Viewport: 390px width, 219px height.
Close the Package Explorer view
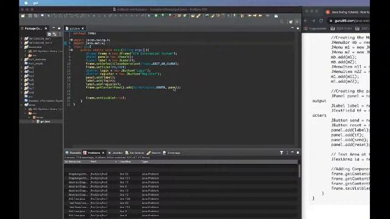(46, 29)
